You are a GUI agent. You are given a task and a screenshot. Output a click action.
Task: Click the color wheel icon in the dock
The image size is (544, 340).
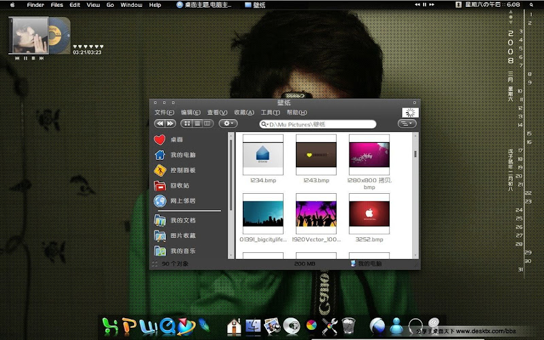[x=311, y=326]
